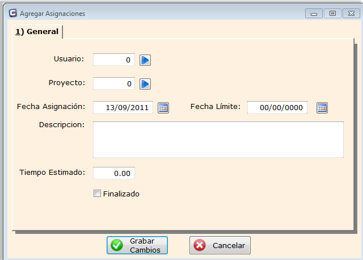Toggle the Finalizado checkbox
Screen dimensions: 363x260
(x=97, y=194)
